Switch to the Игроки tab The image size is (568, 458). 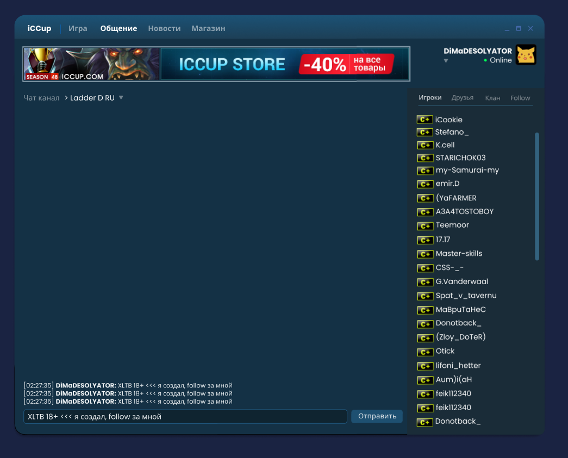click(x=430, y=98)
